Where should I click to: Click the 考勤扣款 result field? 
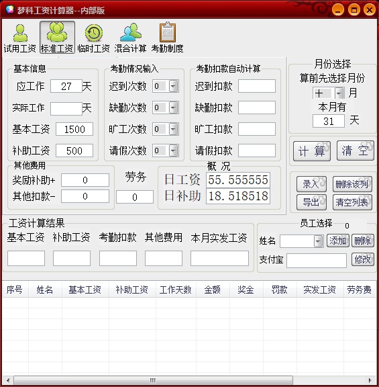[118, 259]
